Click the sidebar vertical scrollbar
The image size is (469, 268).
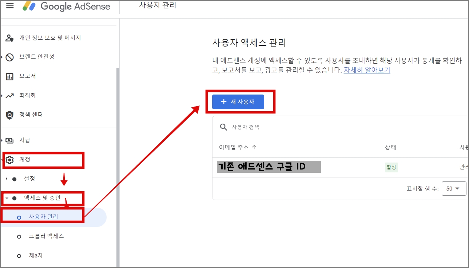118,167
